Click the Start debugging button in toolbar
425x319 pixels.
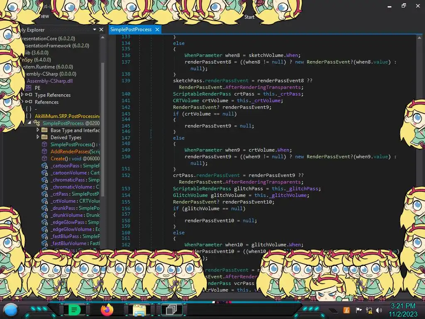point(249,17)
